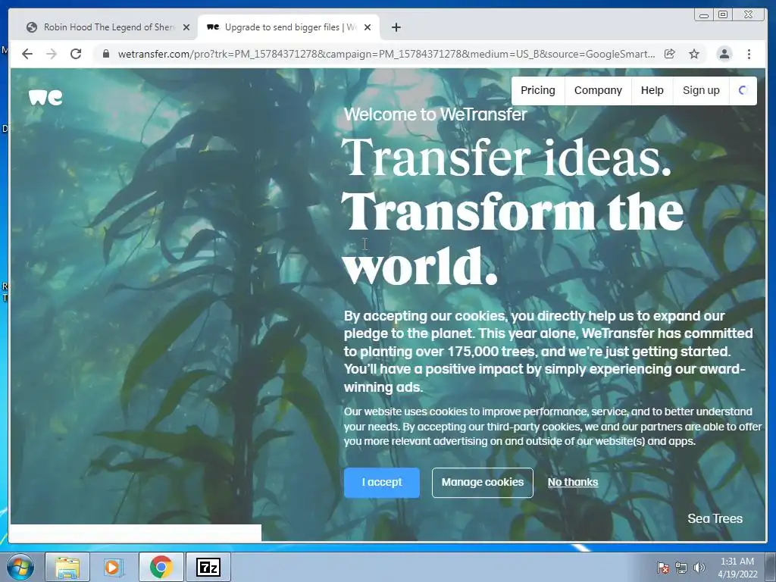Reload the page with refresh icon

(x=76, y=54)
